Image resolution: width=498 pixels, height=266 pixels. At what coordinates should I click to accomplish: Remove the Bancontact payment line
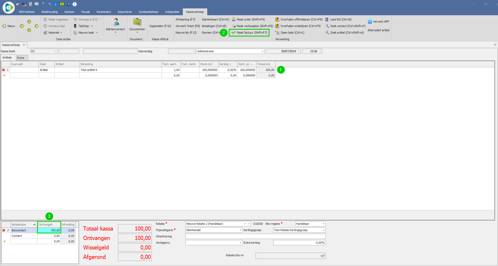(x=4, y=230)
